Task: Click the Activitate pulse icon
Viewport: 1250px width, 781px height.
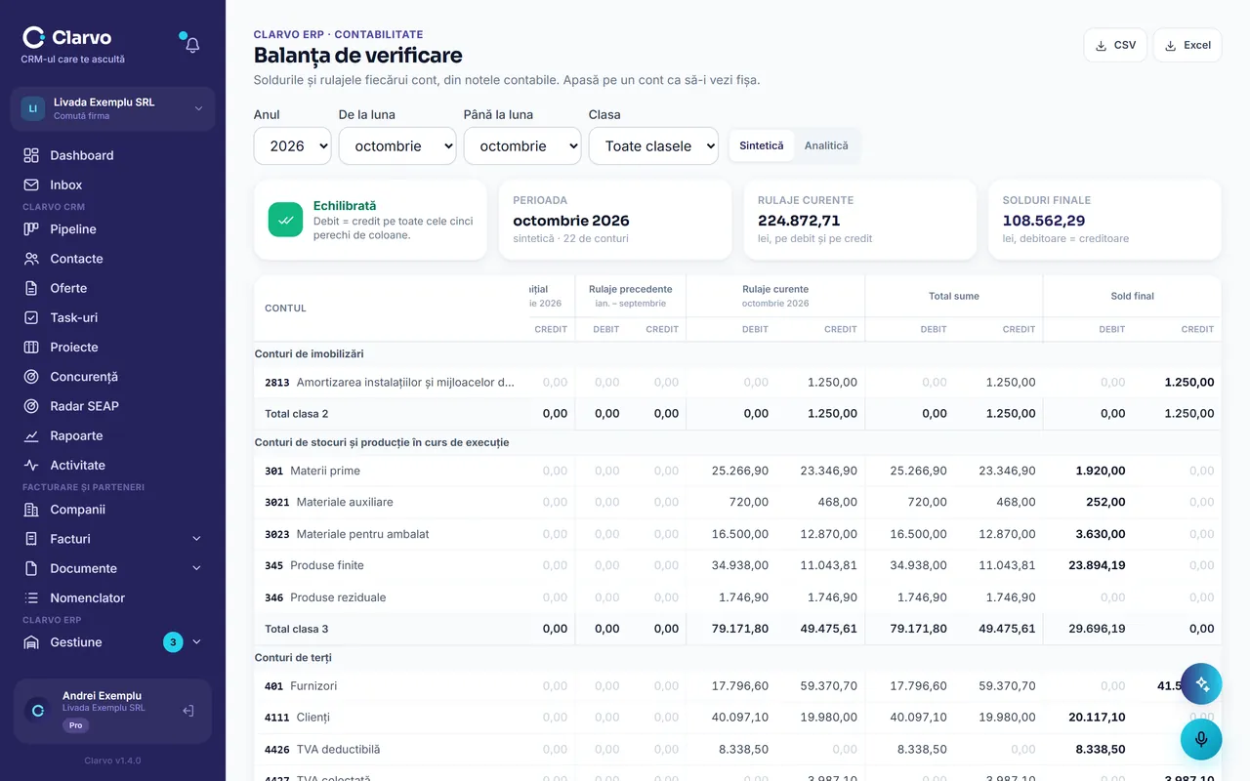Action: point(31,466)
